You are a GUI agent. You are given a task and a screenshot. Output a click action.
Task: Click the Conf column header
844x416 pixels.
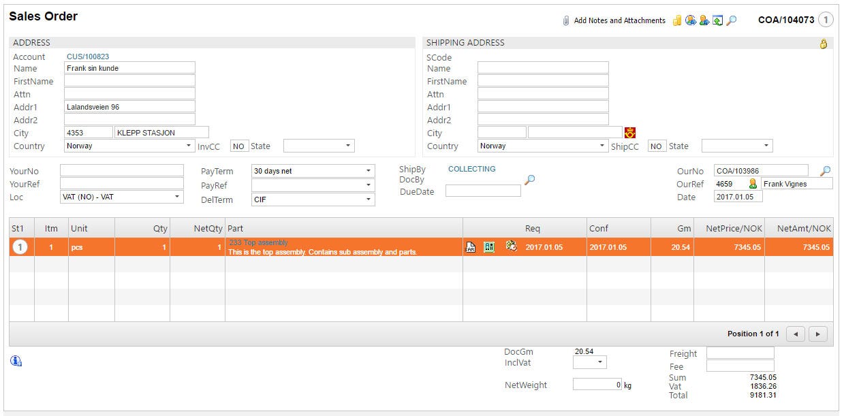(x=619, y=229)
